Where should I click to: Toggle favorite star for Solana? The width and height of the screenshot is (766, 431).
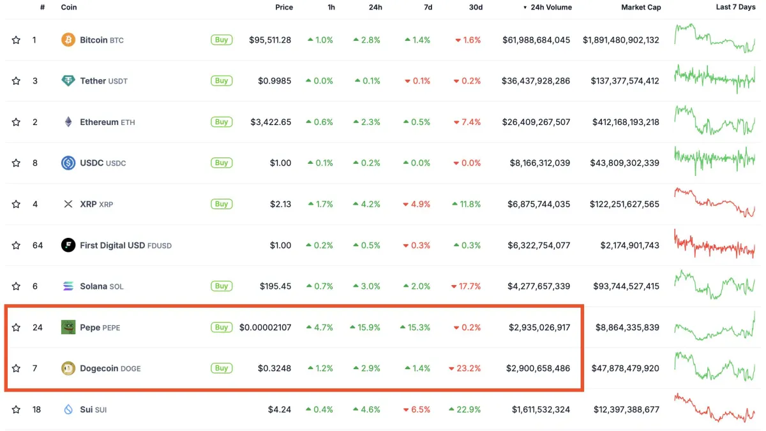16,286
